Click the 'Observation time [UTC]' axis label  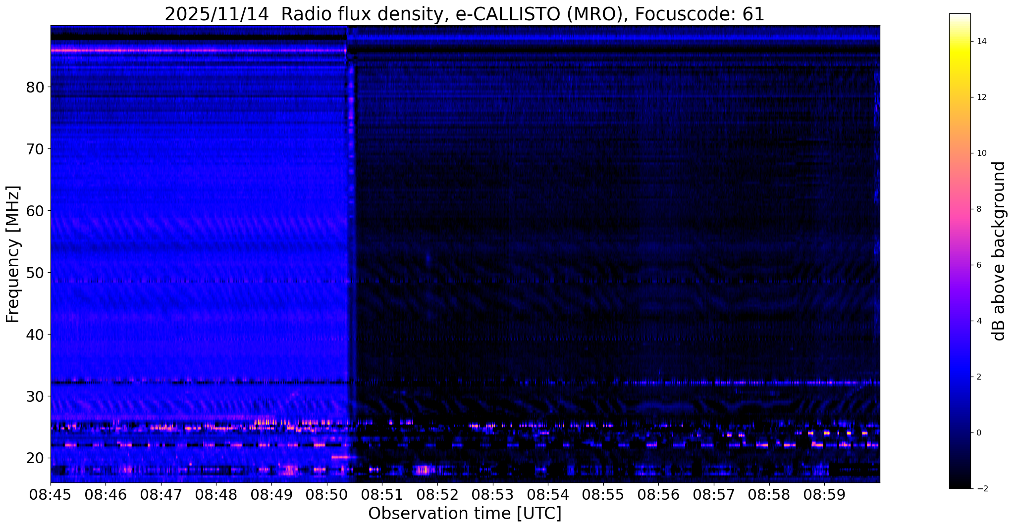[465, 514]
